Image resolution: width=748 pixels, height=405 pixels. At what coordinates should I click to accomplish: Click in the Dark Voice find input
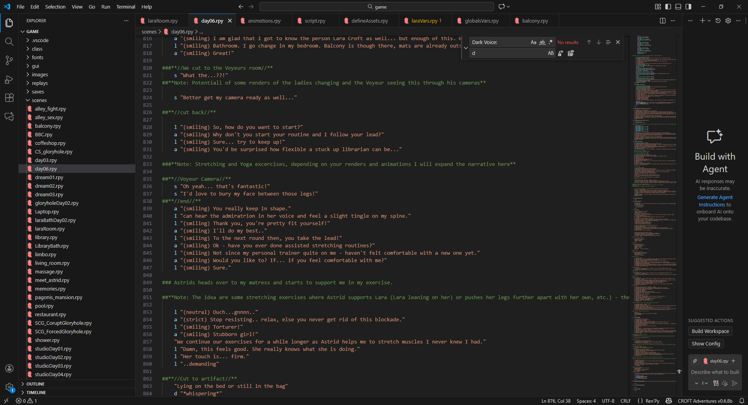500,42
